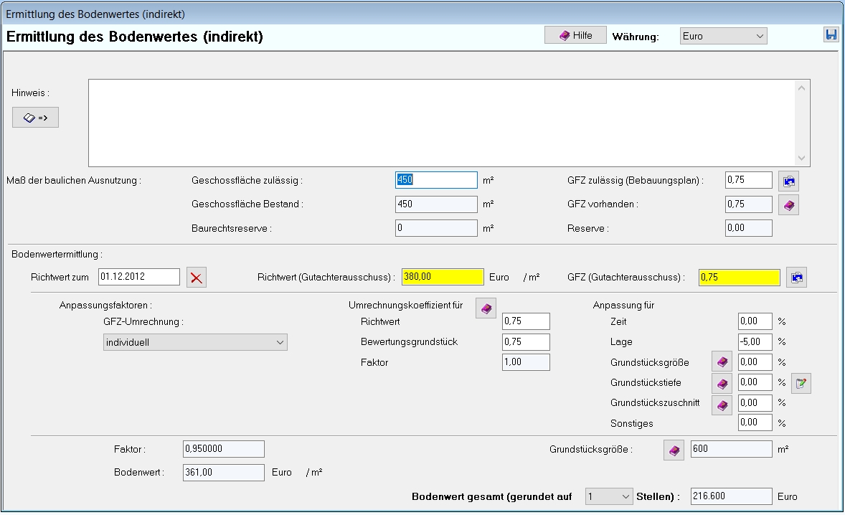845x515 pixels.
Task: Open book icon for Grundstücksgröße adjustment
Action: 722,362
